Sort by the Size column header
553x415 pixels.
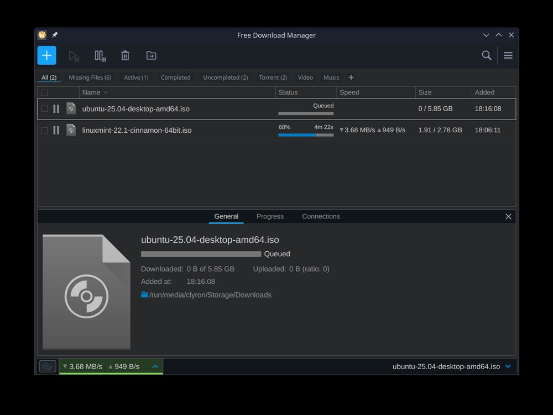[x=444, y=92]
